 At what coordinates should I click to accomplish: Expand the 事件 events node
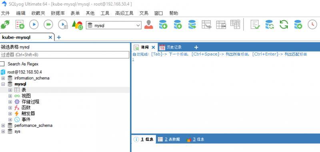click(10, 119)
